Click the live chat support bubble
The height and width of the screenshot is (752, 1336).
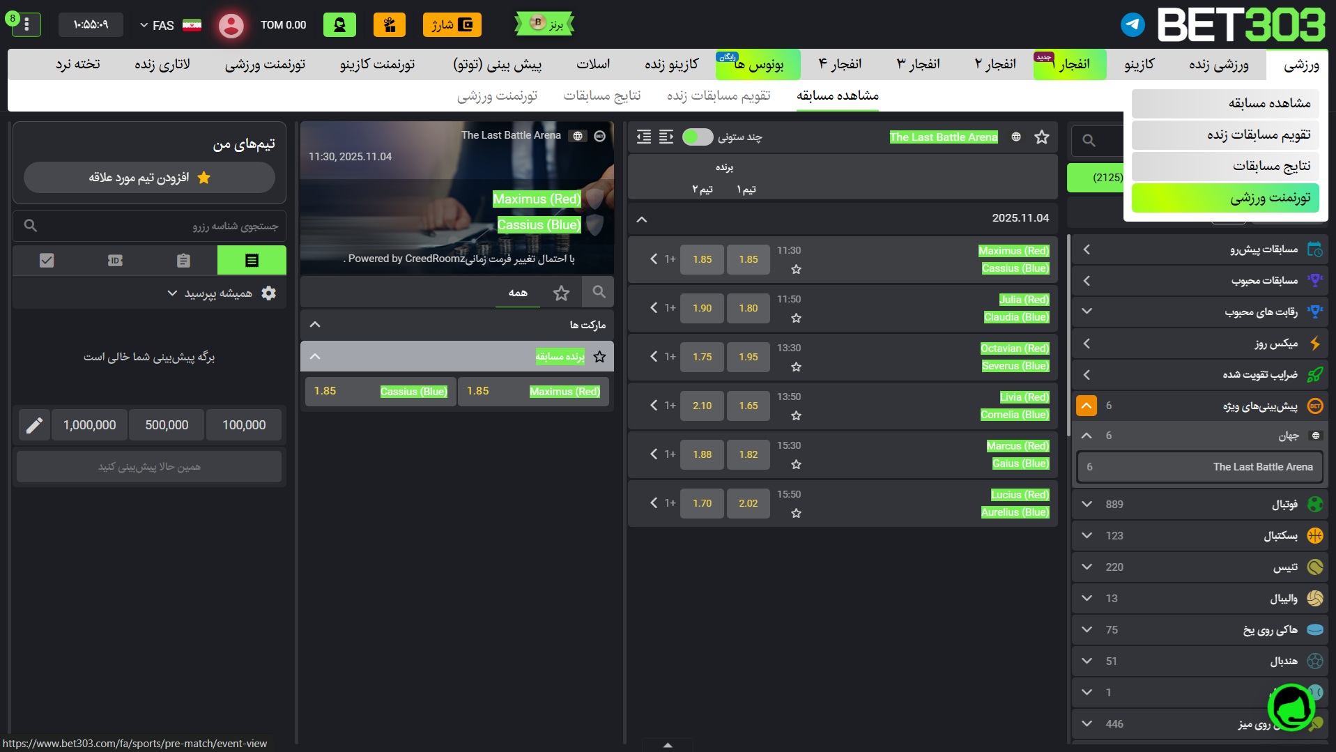point(1291,707)
